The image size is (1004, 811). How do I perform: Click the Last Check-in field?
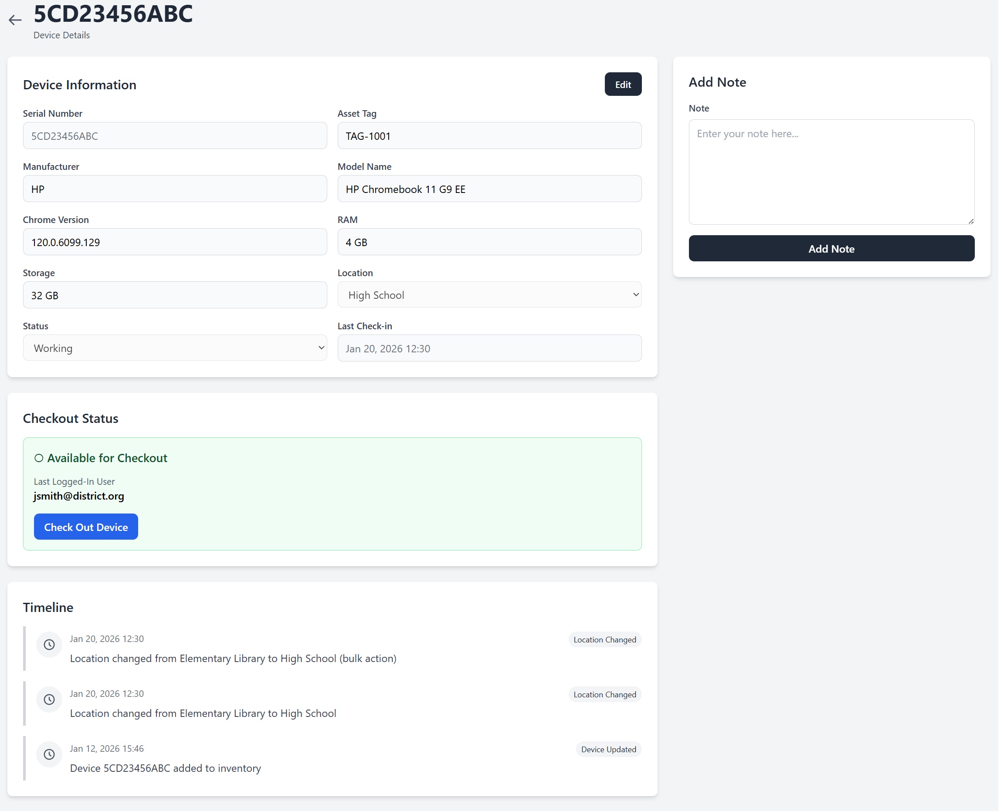[489, 348]
